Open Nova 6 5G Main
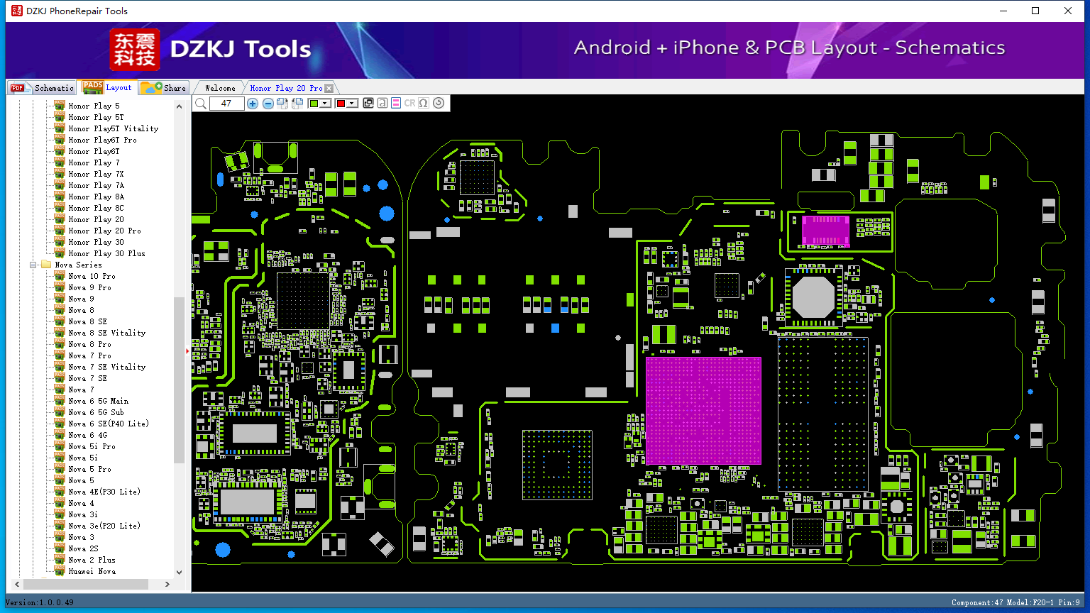This screenshot has height=613, width=1090. coord(98,401)
